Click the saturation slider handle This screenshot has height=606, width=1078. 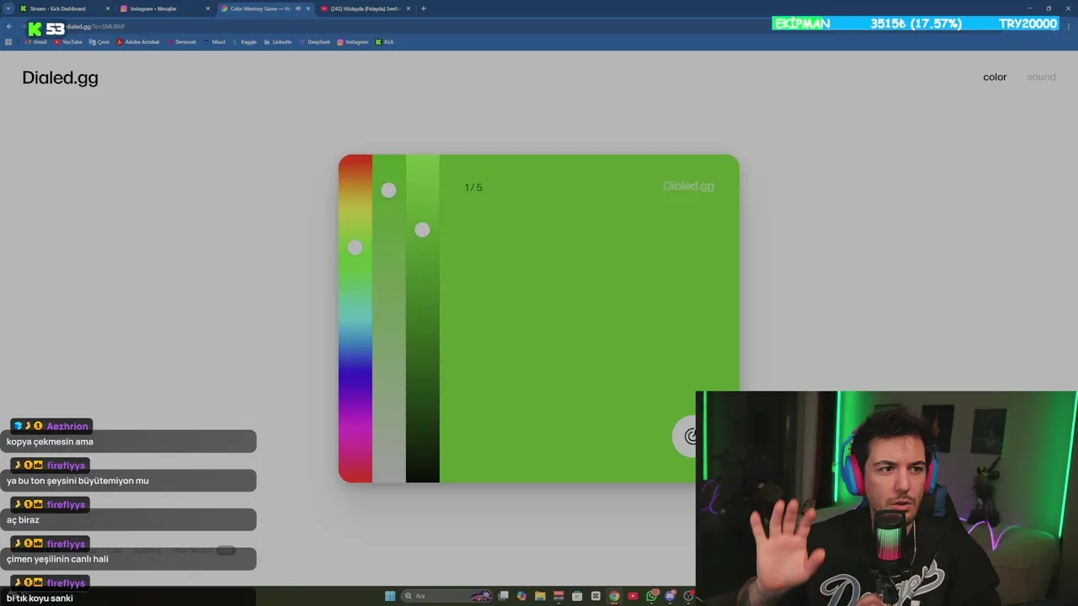[x=388, y=190]
